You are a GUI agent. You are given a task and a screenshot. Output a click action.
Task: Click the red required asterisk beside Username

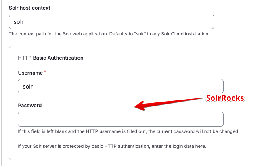pyautogui.click(x=45, y=71)
